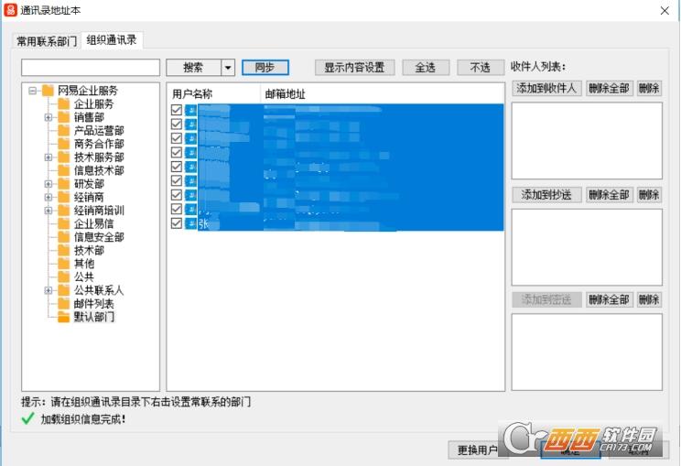
Task: Collapse the 网易企业服务 root node
Action: point(32,91)
